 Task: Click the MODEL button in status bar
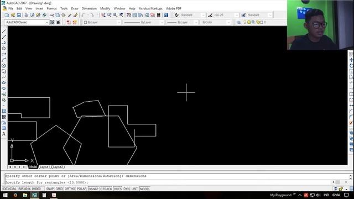pos(145,189)
